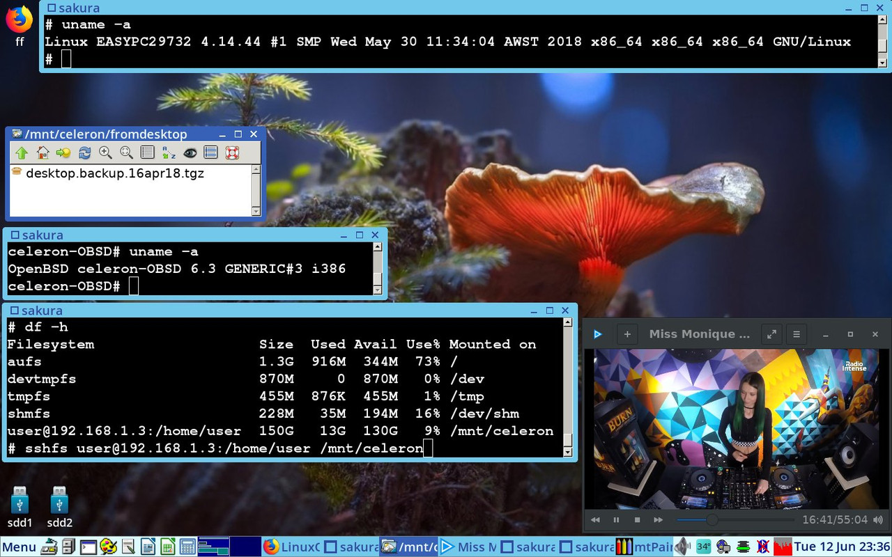
Task: Launch the drive/setup icon next to Menu
Action: [49, 547]
